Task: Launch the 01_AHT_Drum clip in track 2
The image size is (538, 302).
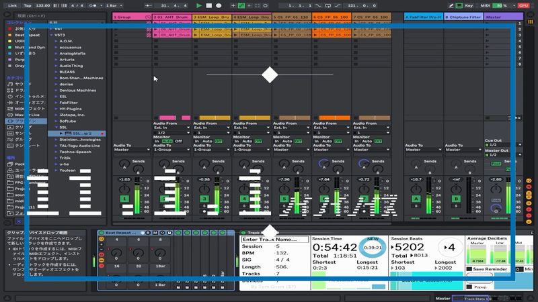Action: point(156,23)
